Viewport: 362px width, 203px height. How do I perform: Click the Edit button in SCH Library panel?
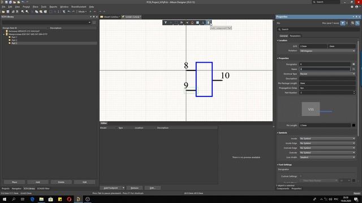click(84, 182)
